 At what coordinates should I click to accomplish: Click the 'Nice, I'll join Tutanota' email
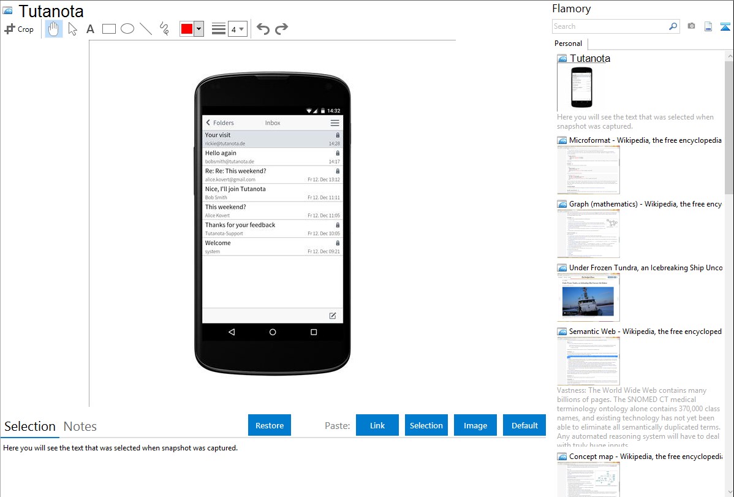click(273, 193)
